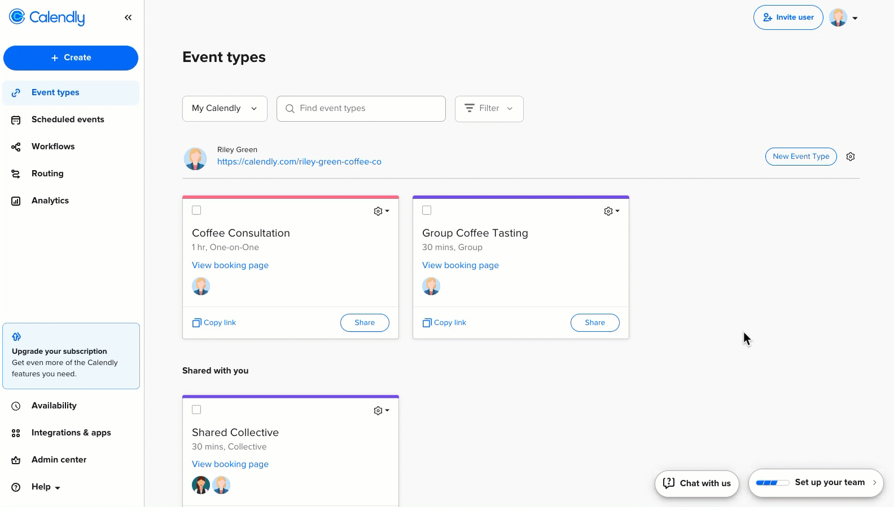Open Riley Green's page settings gear
Screen dimensions: 894x507
(x=851, y=157)
